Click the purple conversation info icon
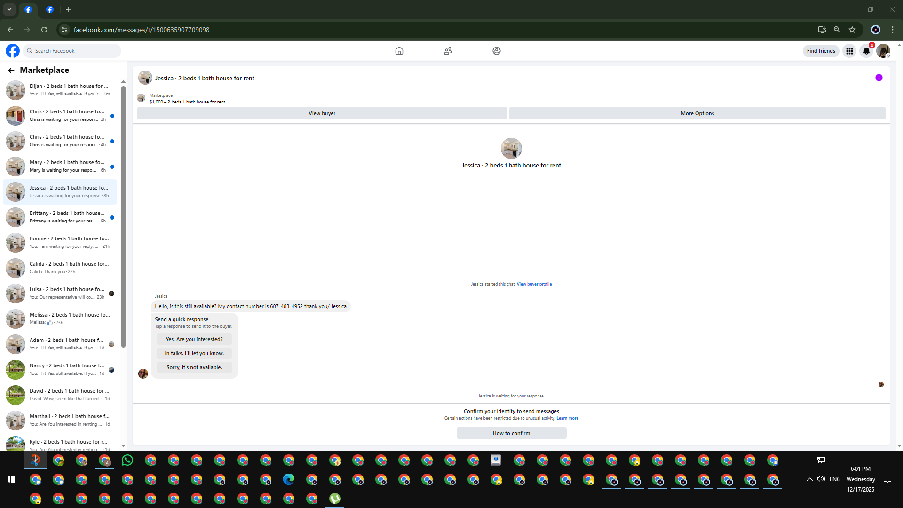The height and width of the screenshot is (508, 903). pyautogui.click(x=879, y=78)
